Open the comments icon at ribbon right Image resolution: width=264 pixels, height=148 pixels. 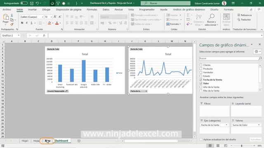(259, 9)
